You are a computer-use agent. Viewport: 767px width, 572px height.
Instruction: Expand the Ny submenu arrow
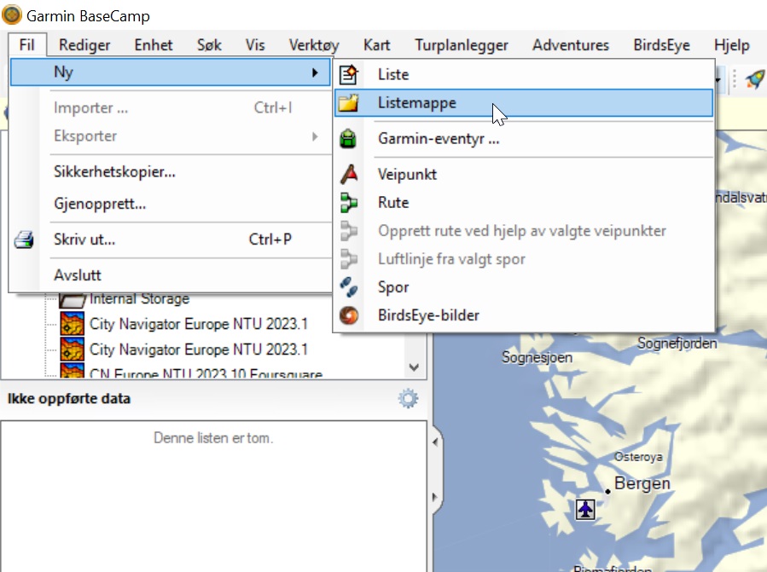point(316,72)
